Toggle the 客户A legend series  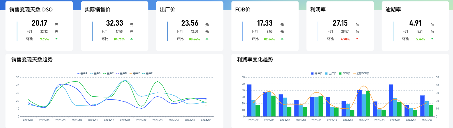[x=82, y=73]
